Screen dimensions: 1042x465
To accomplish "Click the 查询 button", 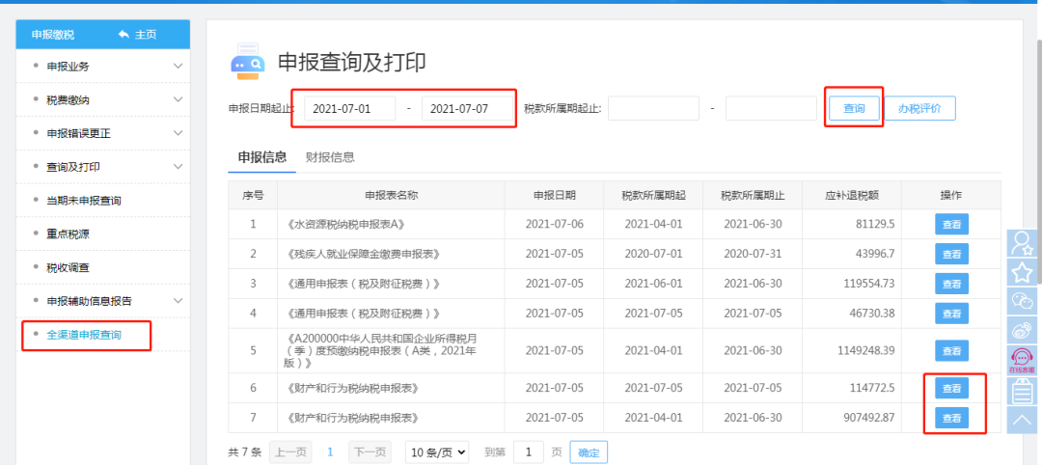I will (854, 108).
